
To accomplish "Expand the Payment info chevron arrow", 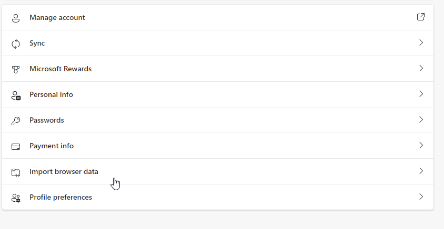I will (421, 145).
